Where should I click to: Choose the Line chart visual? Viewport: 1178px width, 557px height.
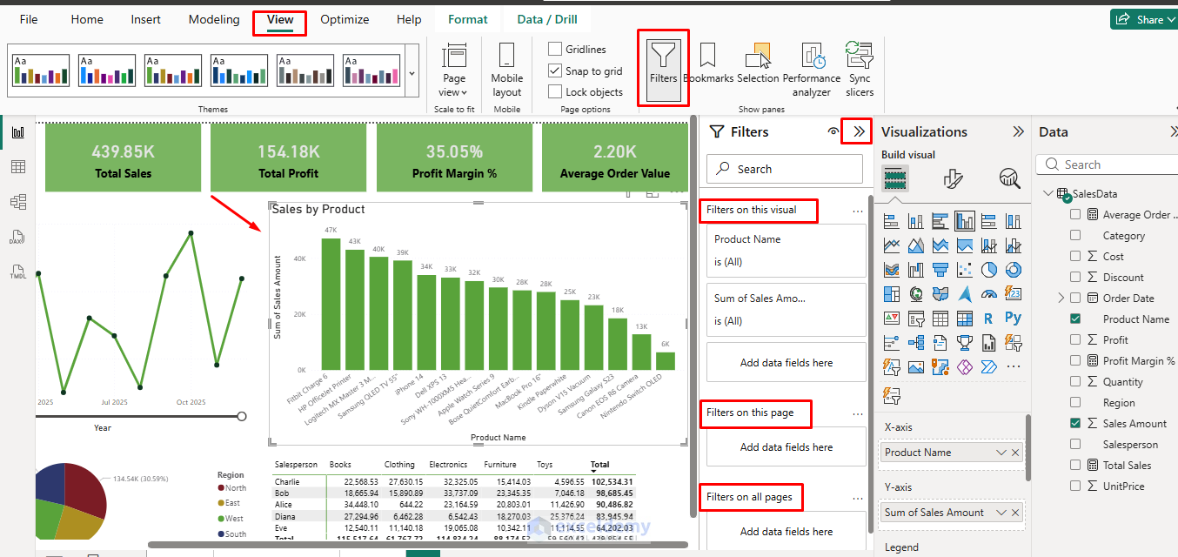click(892, 245)
